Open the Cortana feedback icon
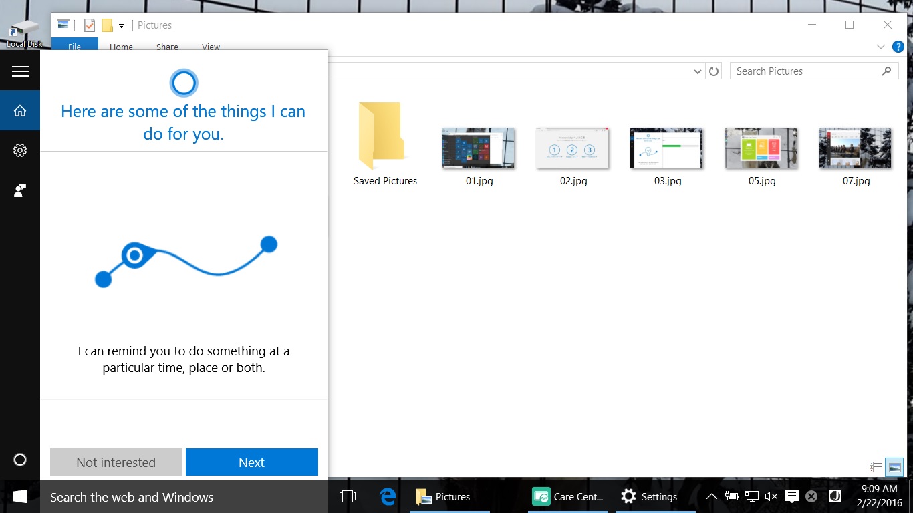This screenshot has height=513, width=913. (x=20, y=190)
